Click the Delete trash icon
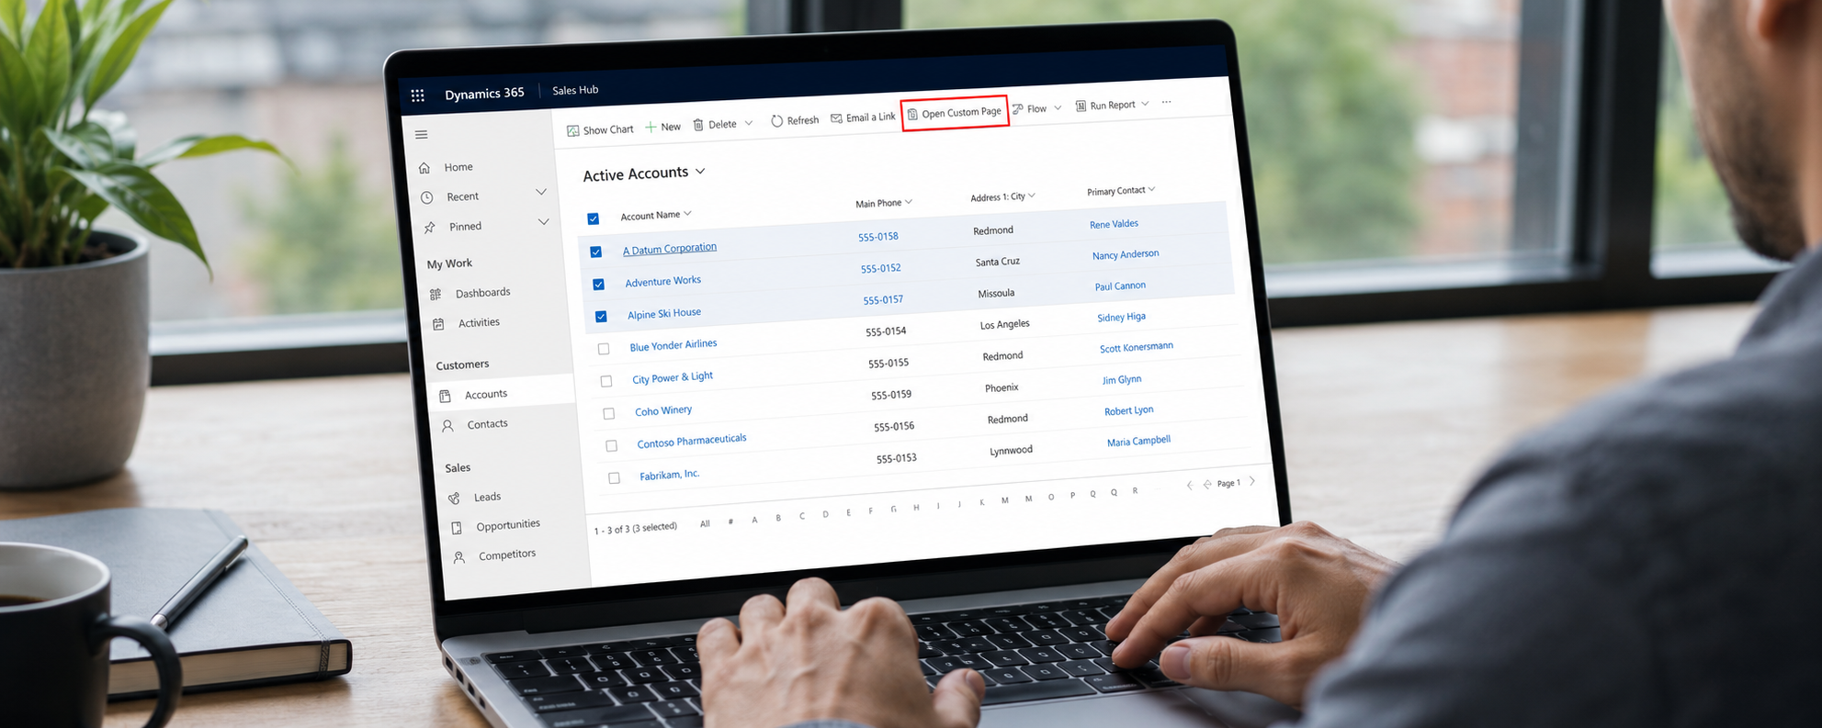Screen dimensions: 1822x728 pyautogui.click(x=698, y=125)
